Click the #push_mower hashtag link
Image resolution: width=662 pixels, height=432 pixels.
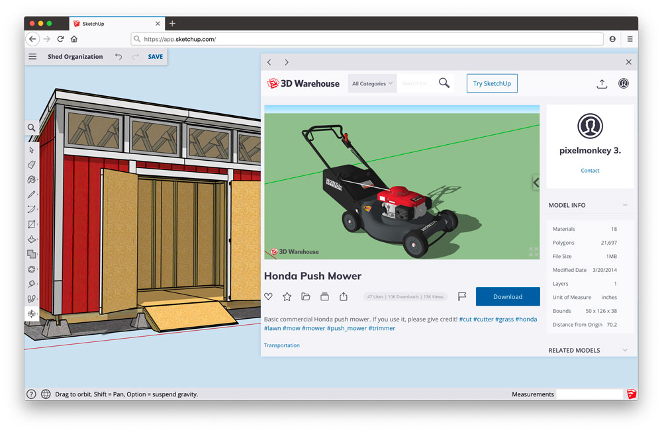tap(347, 328)
